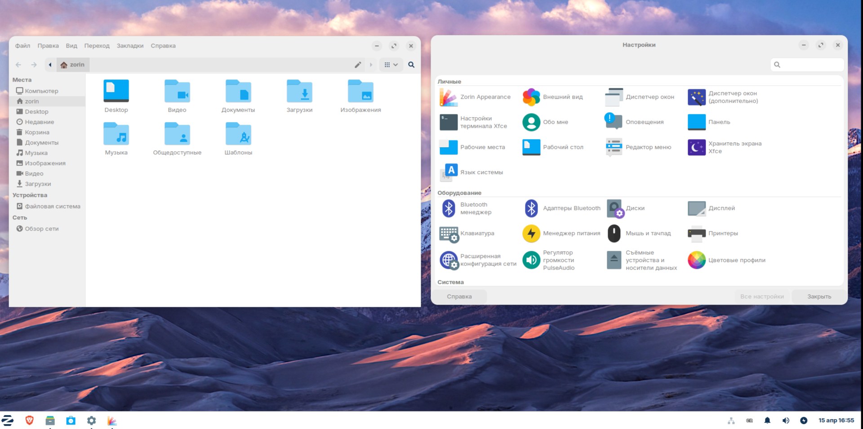Open the Переход menu
863x429 pixels.
97,45
